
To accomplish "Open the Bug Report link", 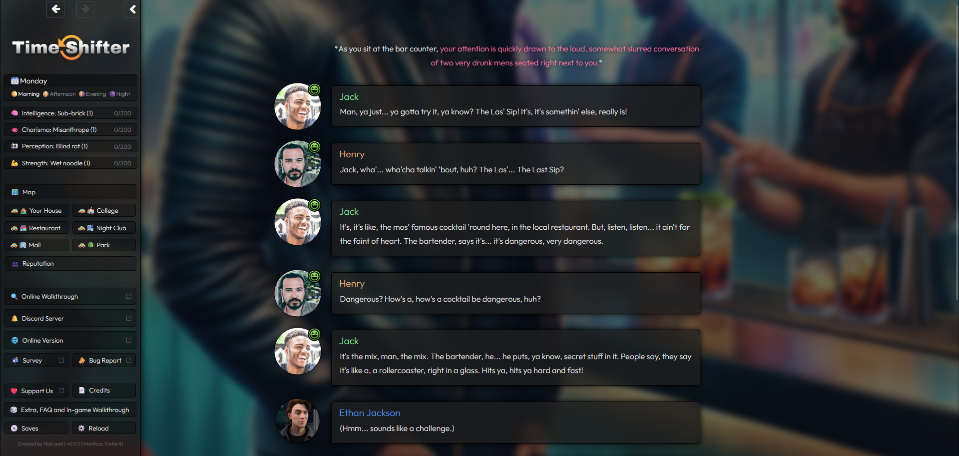I will [104, 361].
